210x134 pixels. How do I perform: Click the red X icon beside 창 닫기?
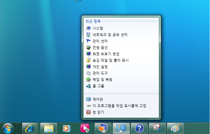pos(88,112)
